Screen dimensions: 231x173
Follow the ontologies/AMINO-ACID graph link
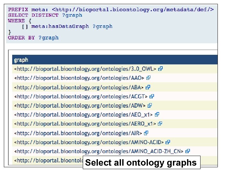click(x=90, y=142)
